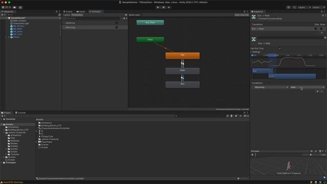327x184 pixels.
Task: Select the Run state node
Action: click(182, 84)
